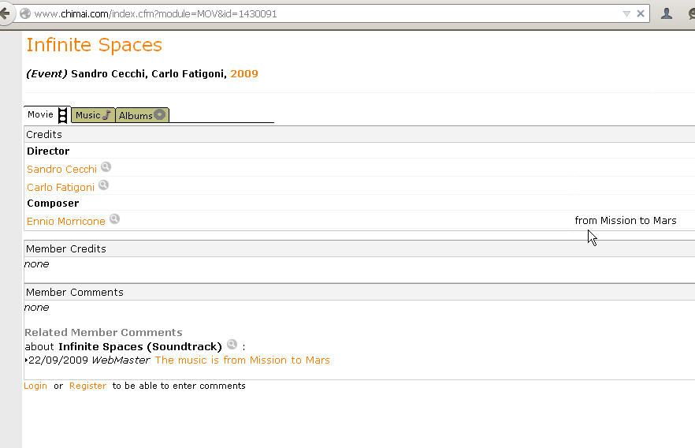Click the globe site identity icon
This screenshot has width=695, height=448.
25,13
